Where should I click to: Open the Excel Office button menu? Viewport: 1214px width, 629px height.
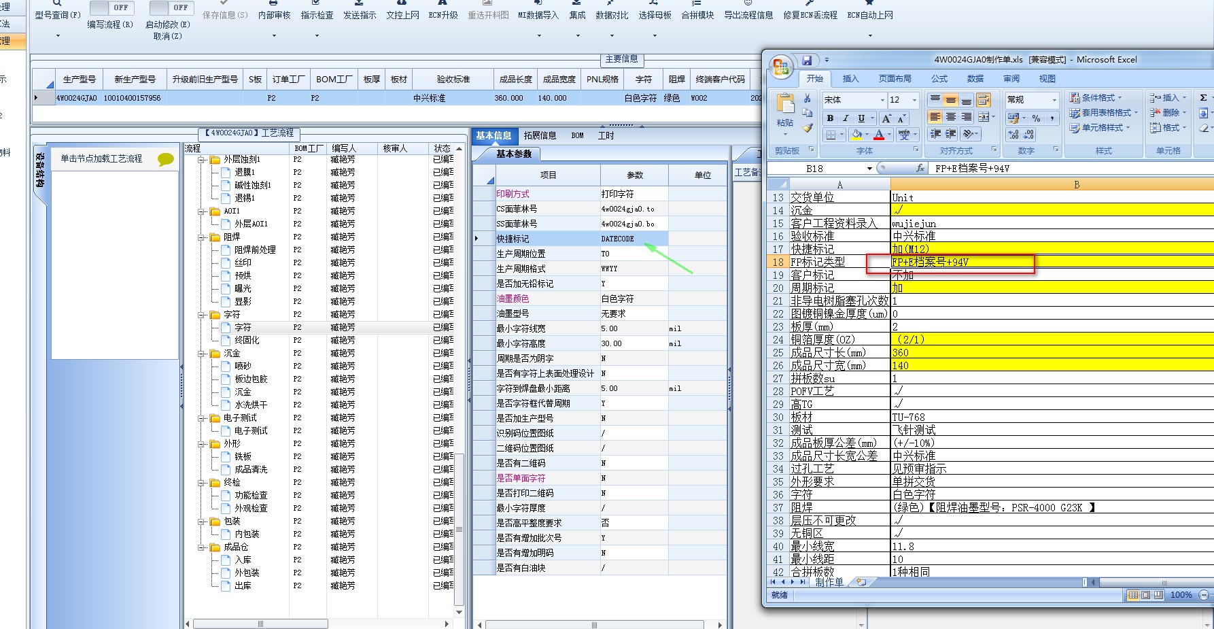[781, 67]
